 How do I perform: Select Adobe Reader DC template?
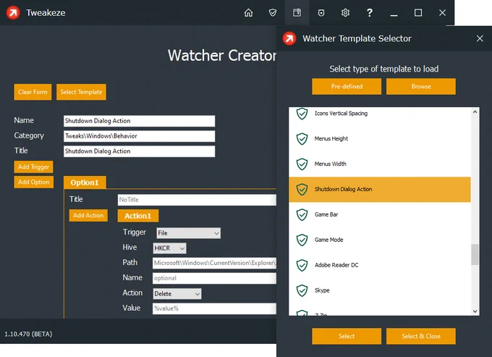pos(380,265)
